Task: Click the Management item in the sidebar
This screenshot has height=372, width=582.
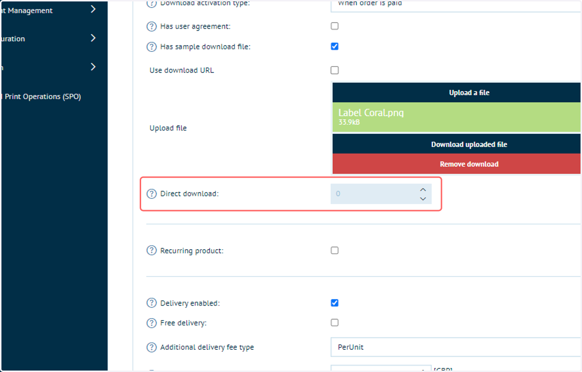Action: coord(27,10)
